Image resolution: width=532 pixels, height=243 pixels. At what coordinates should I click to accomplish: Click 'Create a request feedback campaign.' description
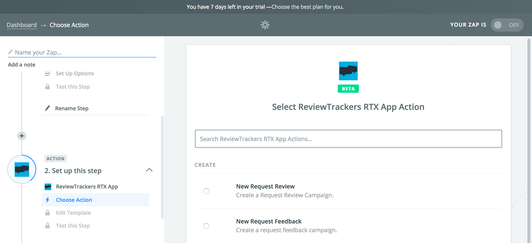287,230
